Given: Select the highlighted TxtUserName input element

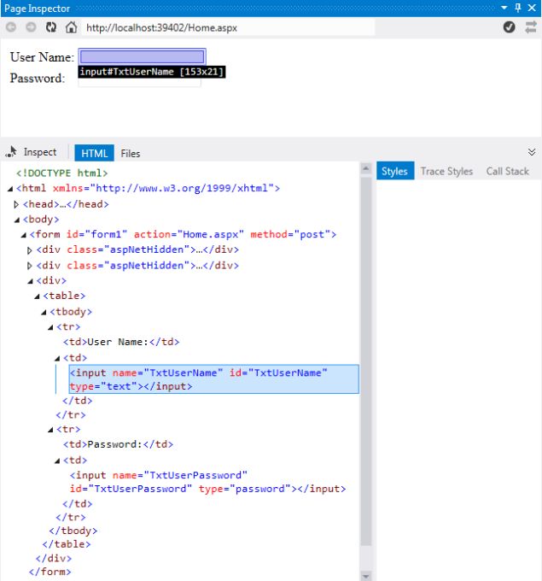Looking at the screenshot, I should pyautogui.click(x=213, y=379).
